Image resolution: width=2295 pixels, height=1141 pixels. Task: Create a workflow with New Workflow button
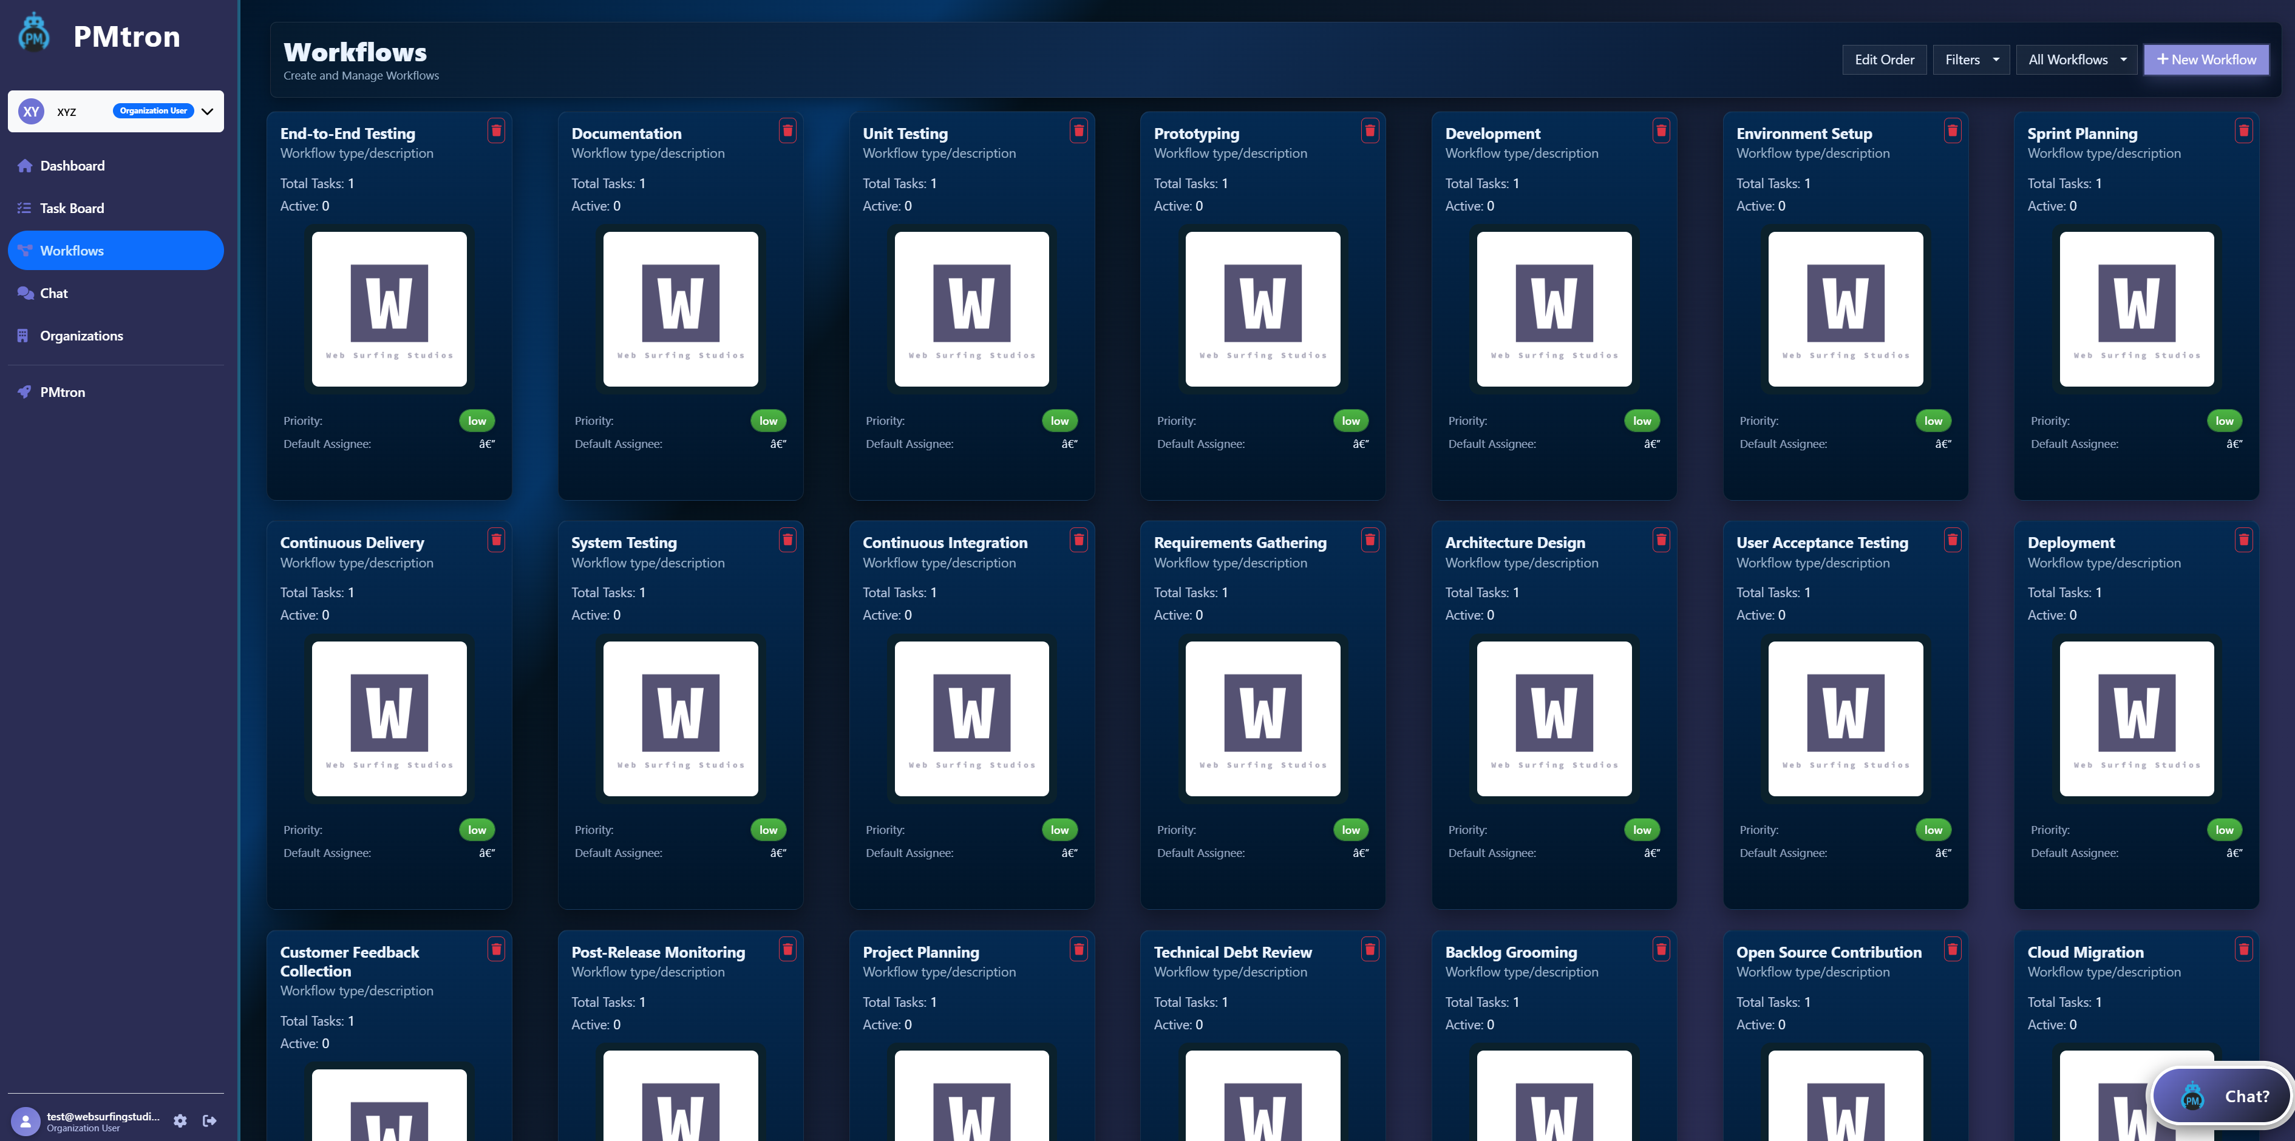click(2207, 59)
